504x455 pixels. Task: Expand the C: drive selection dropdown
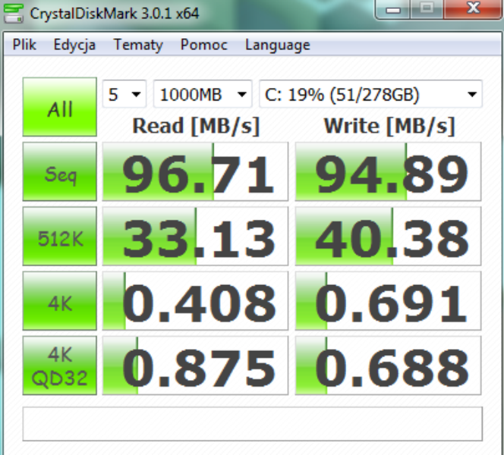(370, 94)
